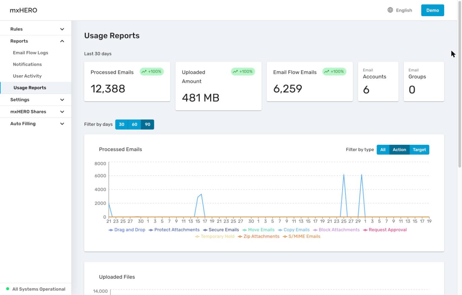Click the page vertical scrollbar thumb
The height and width of the screenshot is (295, 462).
[x=460, y=84]
